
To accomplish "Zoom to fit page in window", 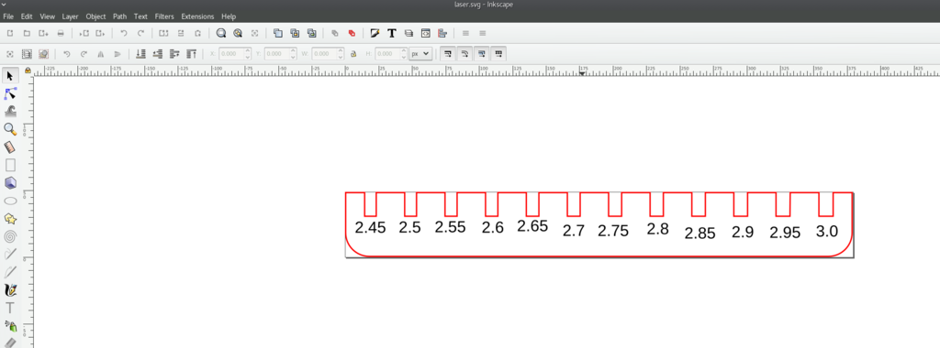I will [x=255, y=34].
